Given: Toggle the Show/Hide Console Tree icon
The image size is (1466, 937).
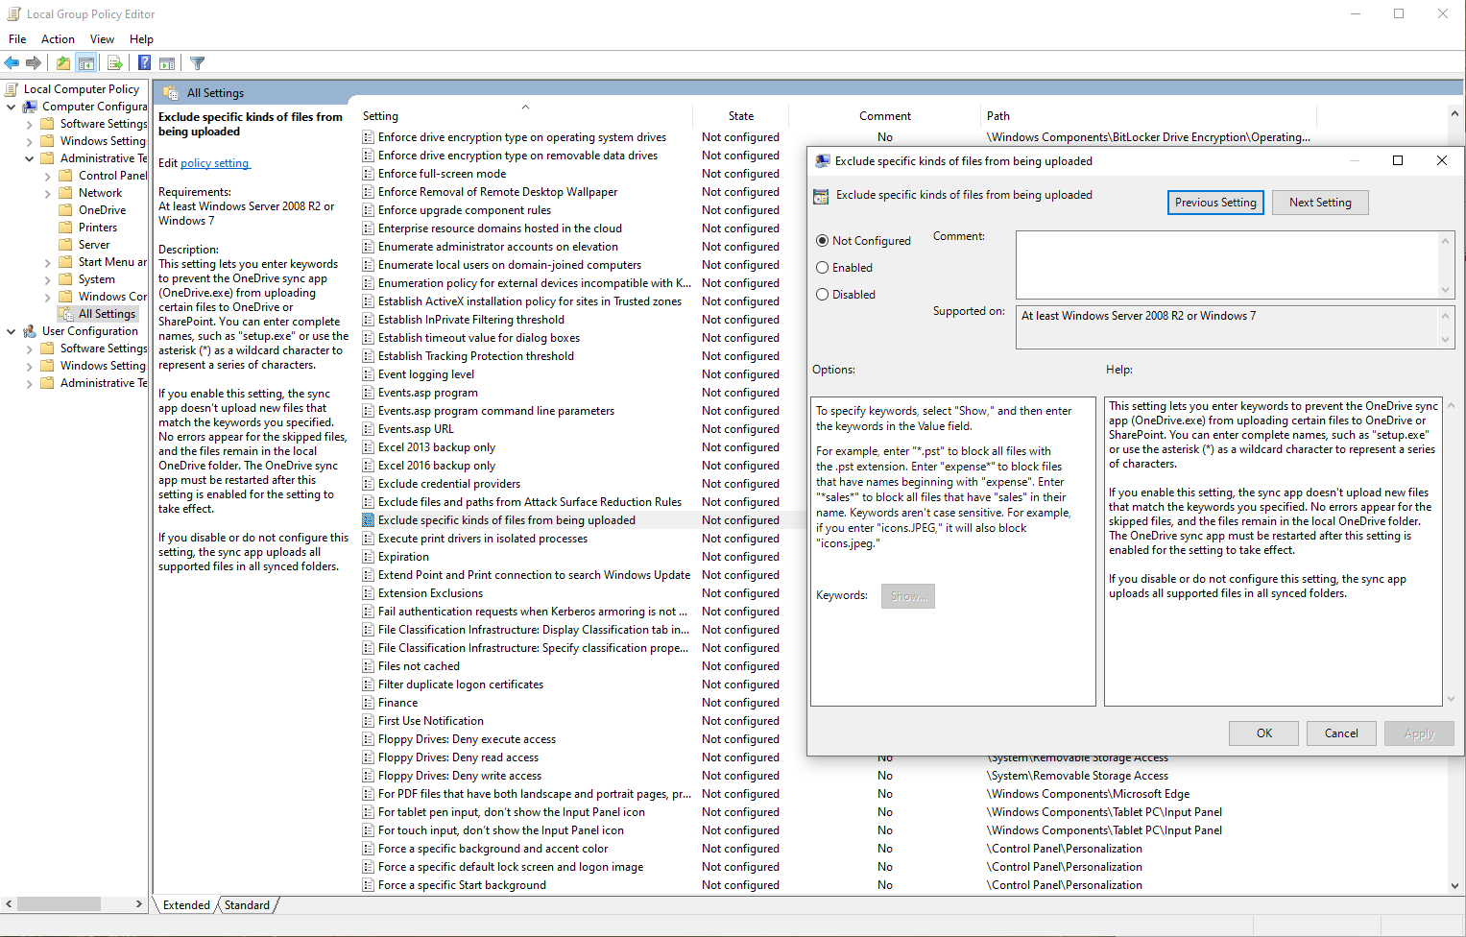Looking at the screenshot, I should click(86, 63).
